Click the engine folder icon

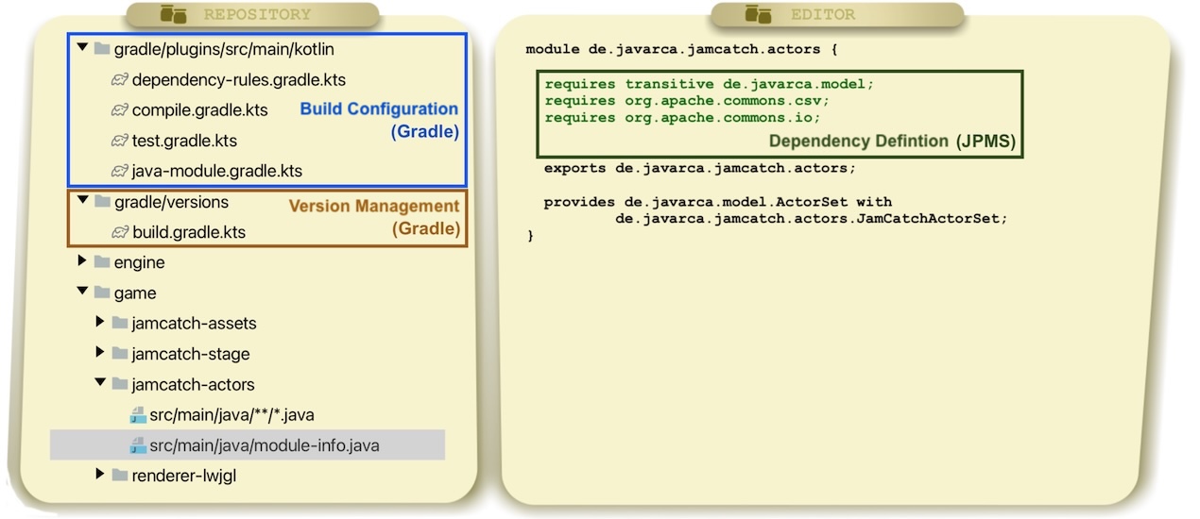(102, 262)
